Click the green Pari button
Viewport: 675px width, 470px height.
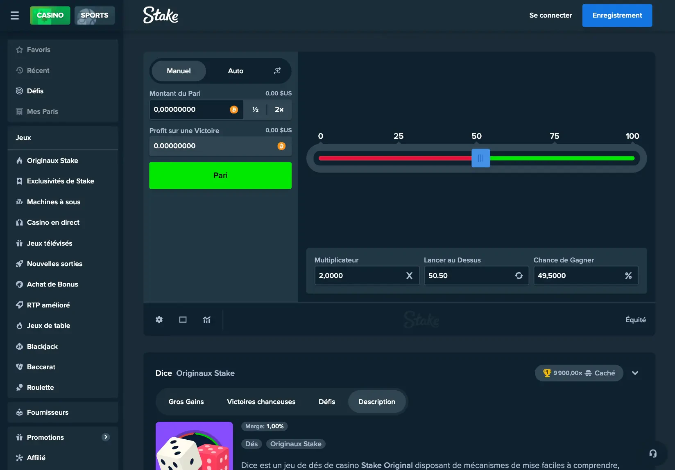[x=220, y=175]
